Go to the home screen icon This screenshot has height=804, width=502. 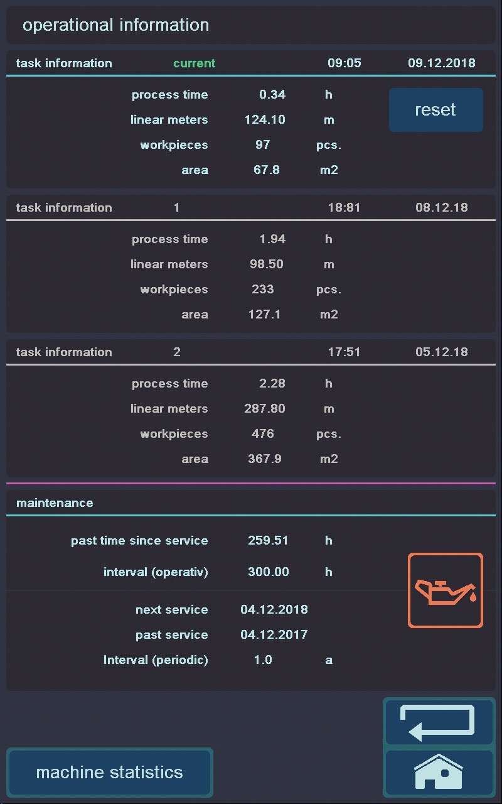click(439, 772)
